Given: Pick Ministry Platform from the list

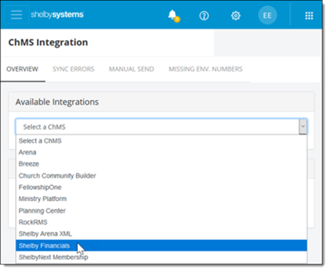Looking at the screenshot, I should tap(42, 199).
